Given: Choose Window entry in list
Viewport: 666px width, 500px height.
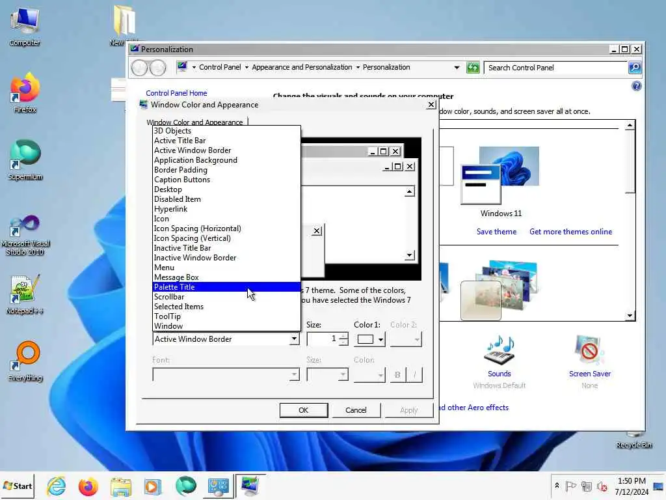Looking at the screenshot, I should coord(226,327).
